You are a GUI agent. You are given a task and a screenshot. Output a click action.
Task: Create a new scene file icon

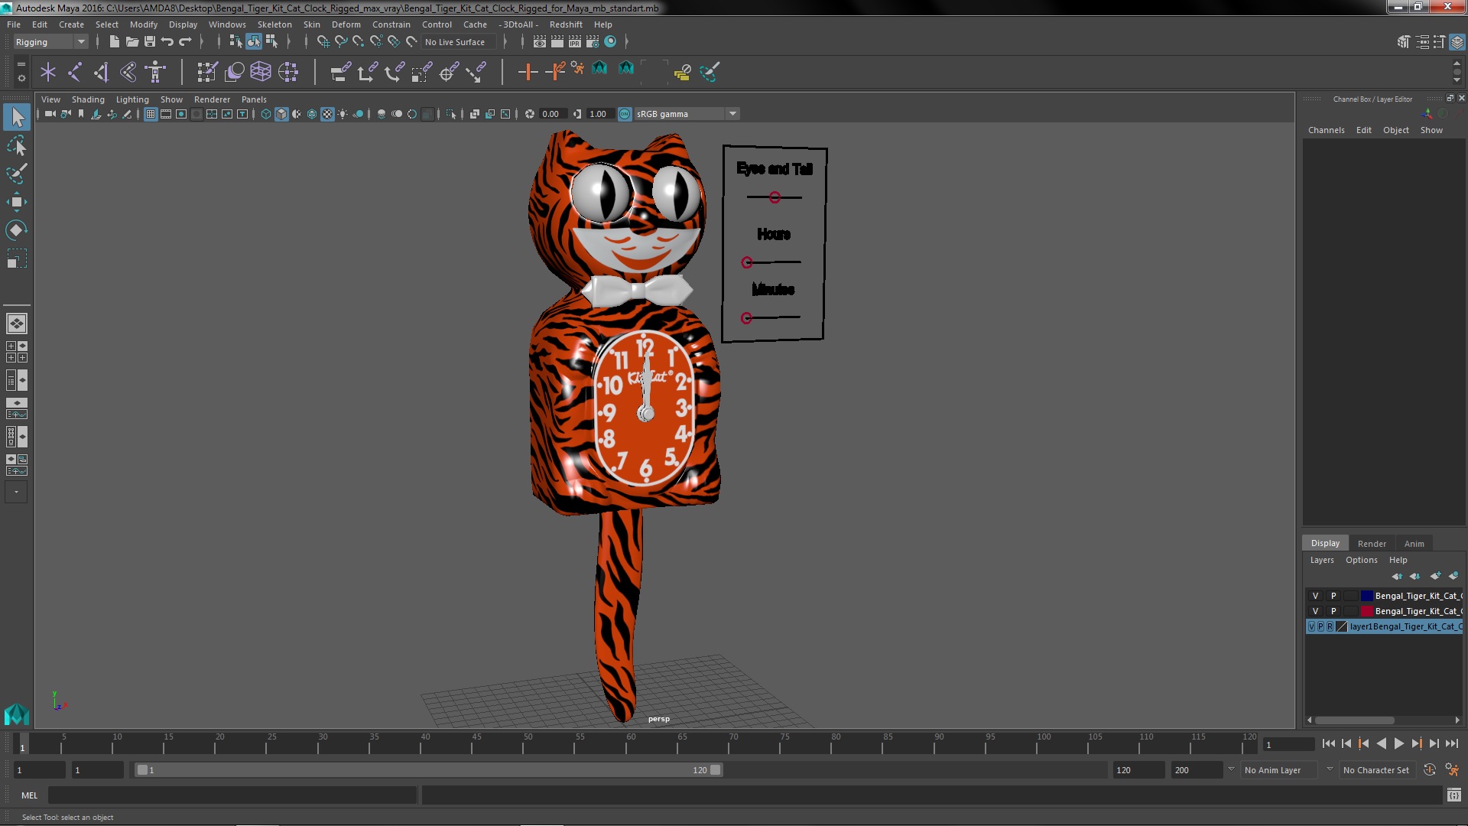(114, 41)
